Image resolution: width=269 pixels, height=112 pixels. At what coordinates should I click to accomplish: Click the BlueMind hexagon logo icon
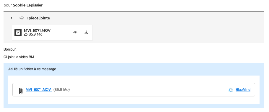tap(231, 90)
